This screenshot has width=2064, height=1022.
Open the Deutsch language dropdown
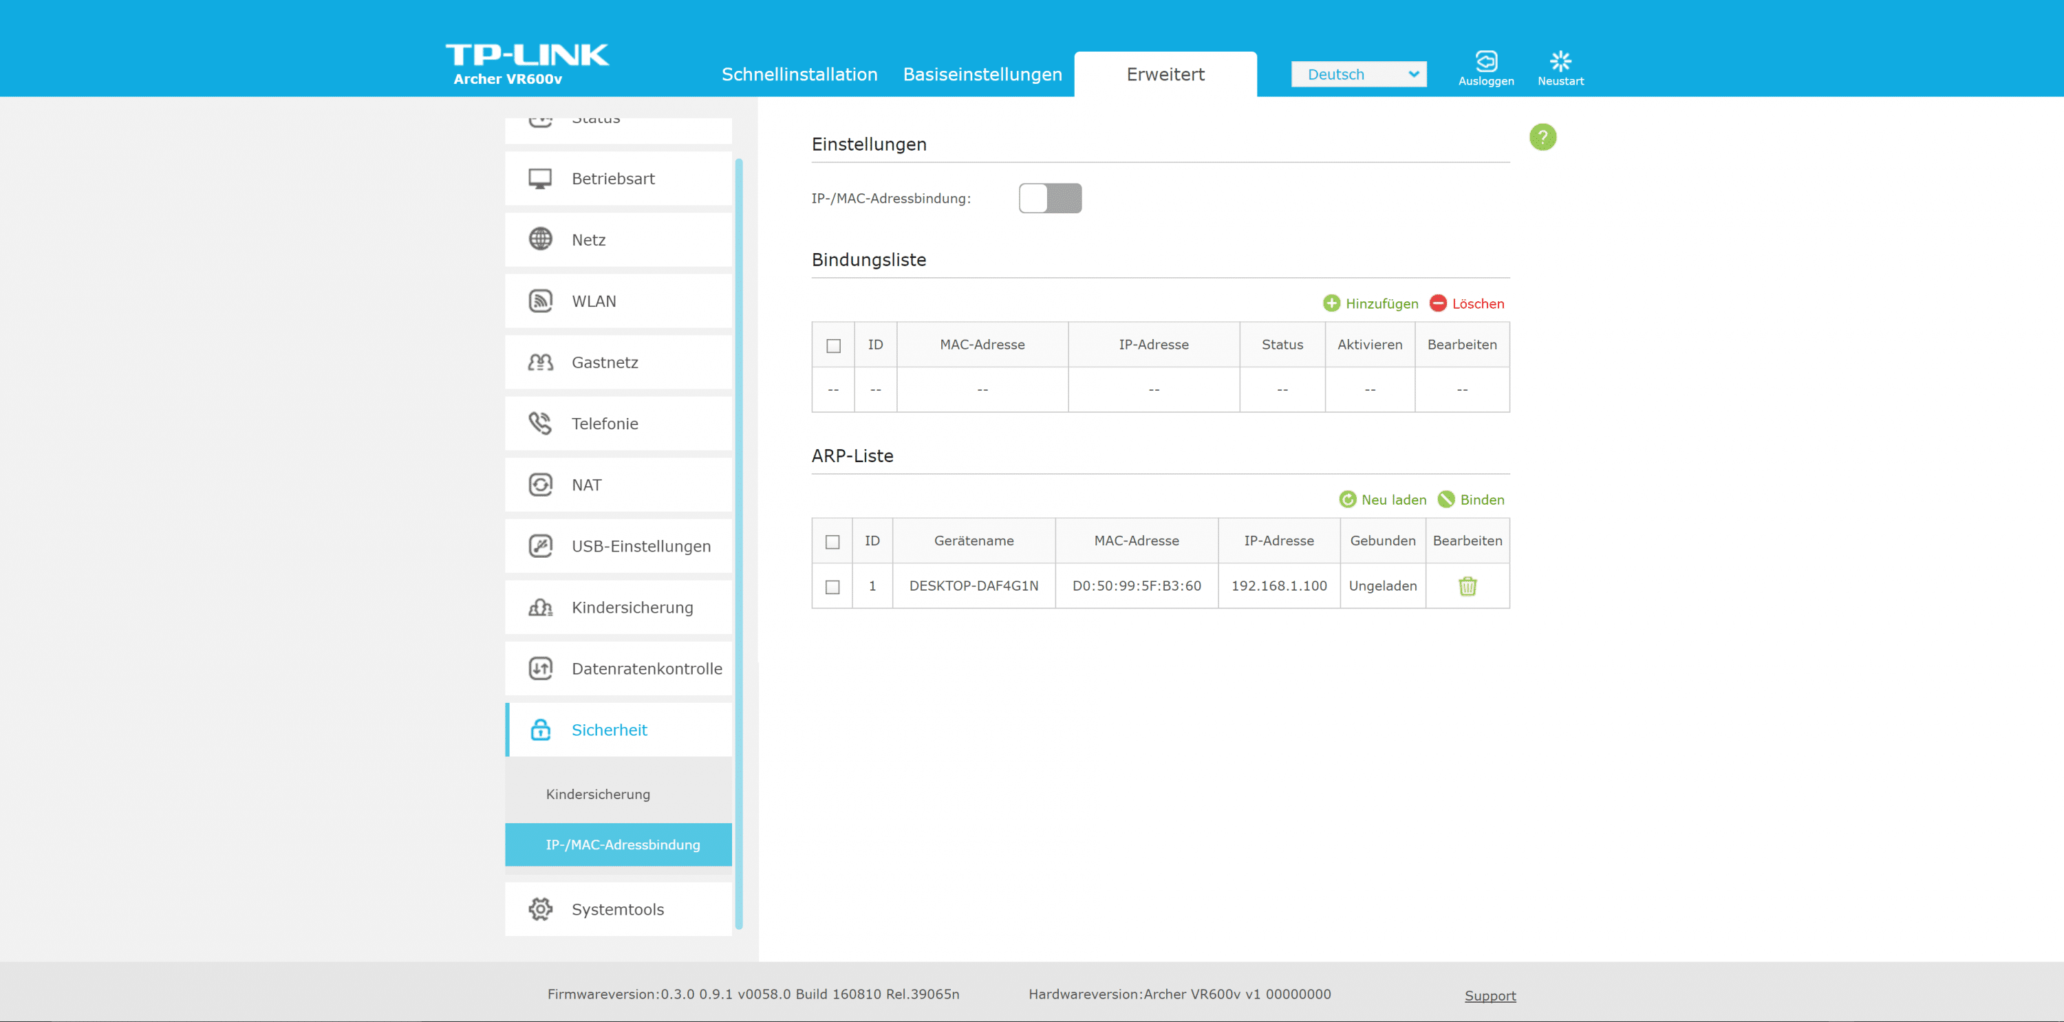(x=1358, y=74)
